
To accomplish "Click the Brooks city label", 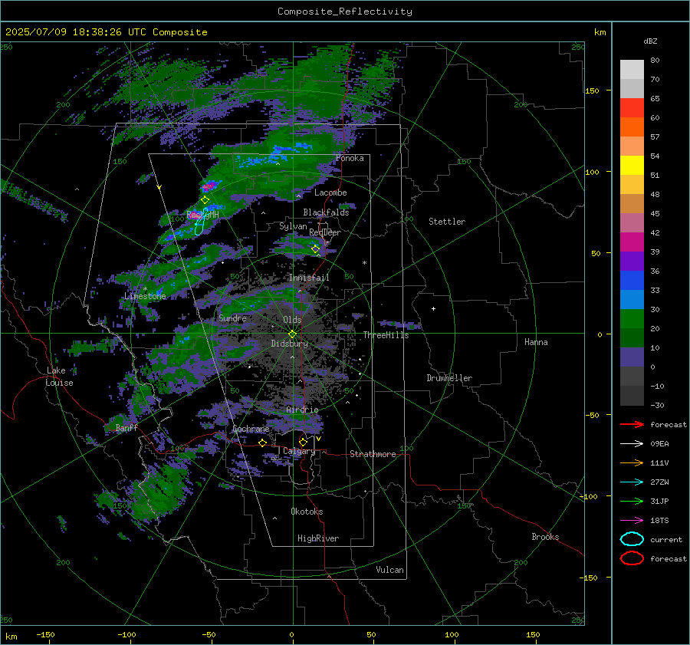I will (x=545, y=537).
